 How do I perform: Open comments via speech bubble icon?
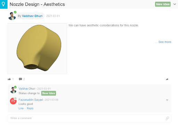(21, 79)
